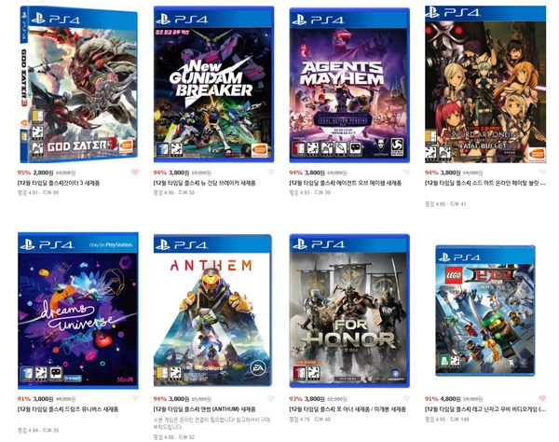Open For Honor cover thumbnail
The width and height of the screenshot is (559, 442).
tap(349, 311)
